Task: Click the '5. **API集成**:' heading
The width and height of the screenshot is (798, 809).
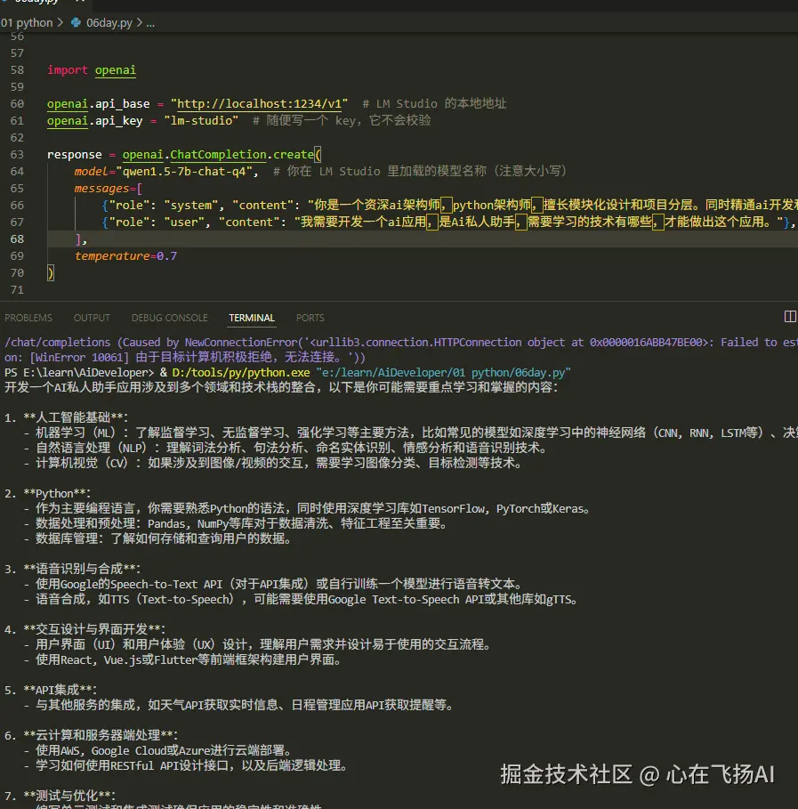Action: [x=51, y=690]
